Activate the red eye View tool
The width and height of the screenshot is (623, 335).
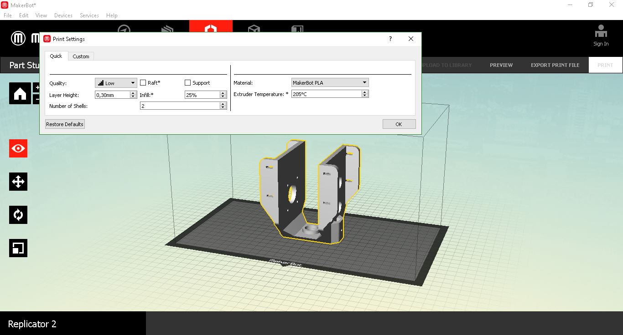(x=18, y=148)
